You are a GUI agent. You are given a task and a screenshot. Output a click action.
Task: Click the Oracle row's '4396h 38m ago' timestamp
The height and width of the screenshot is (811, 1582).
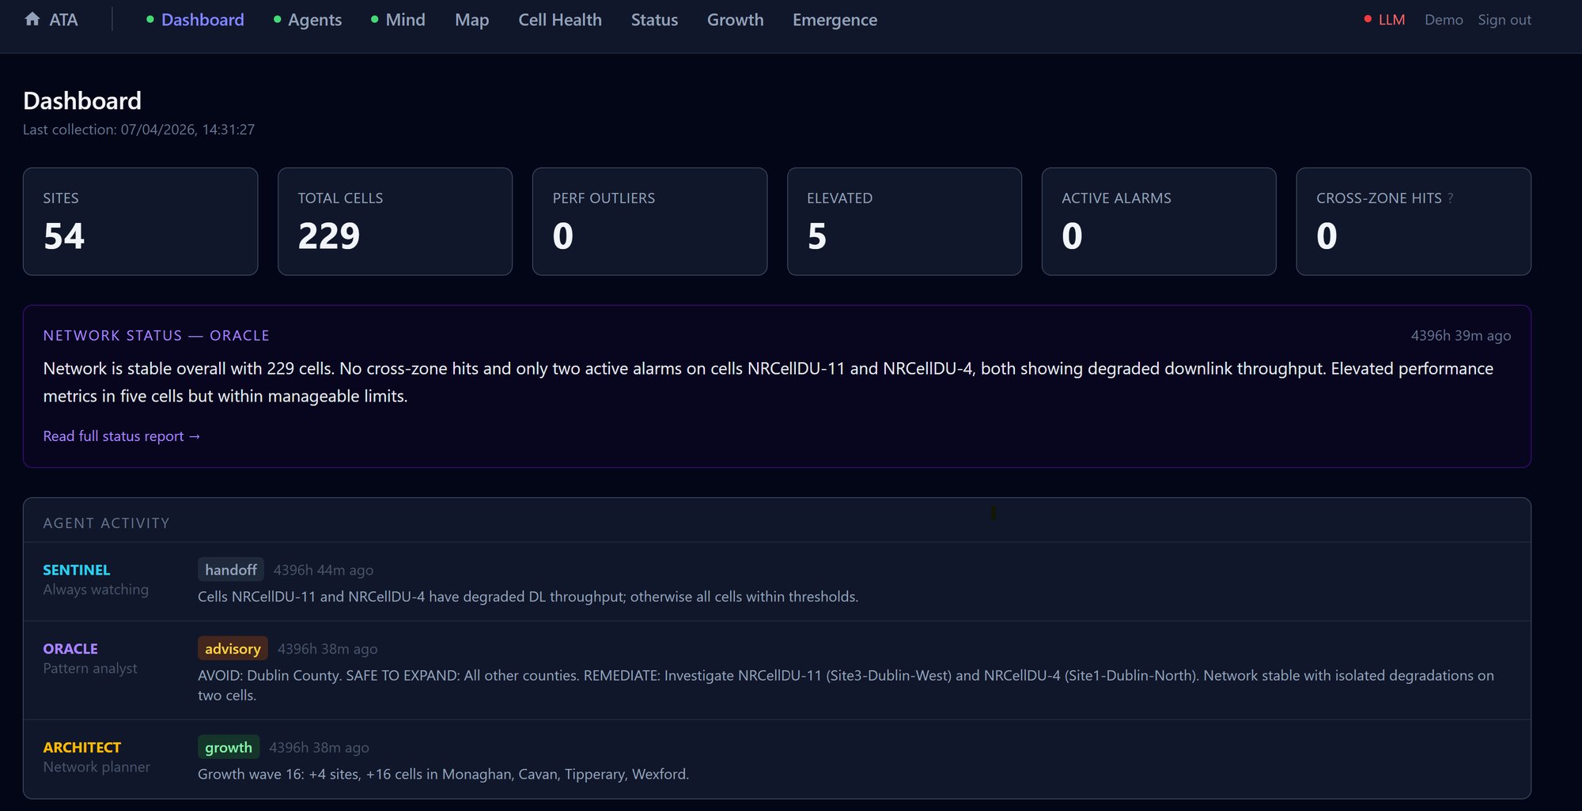[x=327, y=650]
